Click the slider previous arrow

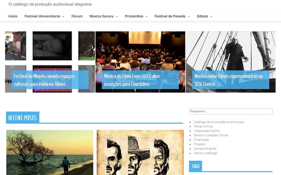click(11, 63)
